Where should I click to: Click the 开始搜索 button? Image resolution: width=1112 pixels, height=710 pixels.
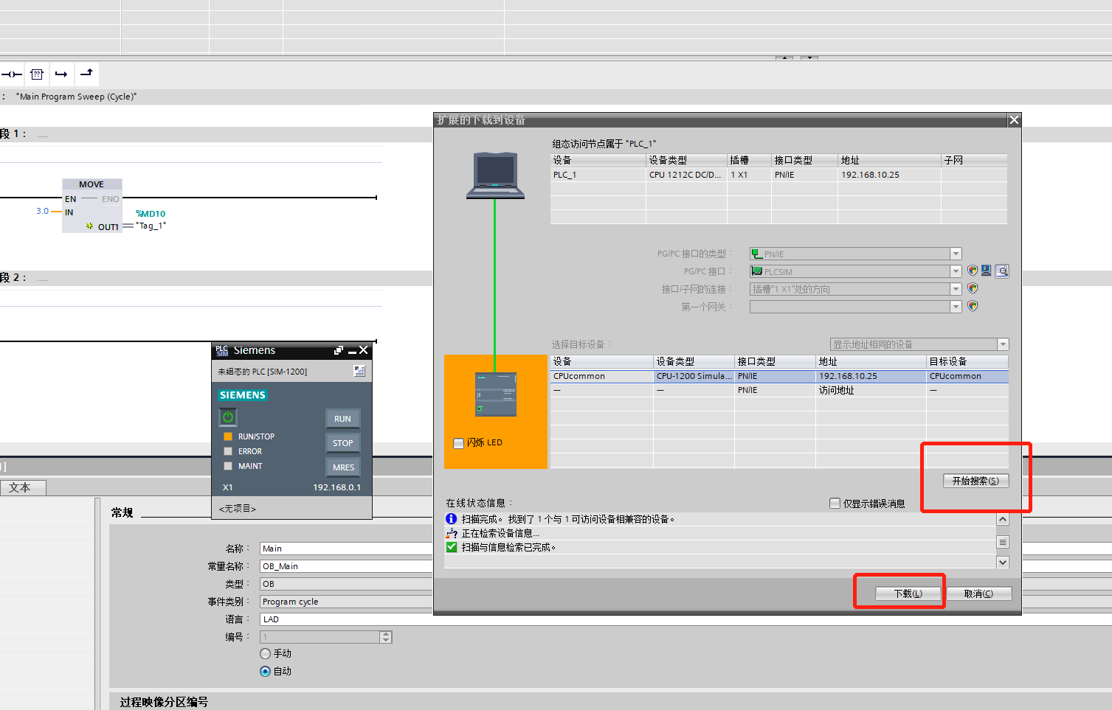(x=975, y=481)
